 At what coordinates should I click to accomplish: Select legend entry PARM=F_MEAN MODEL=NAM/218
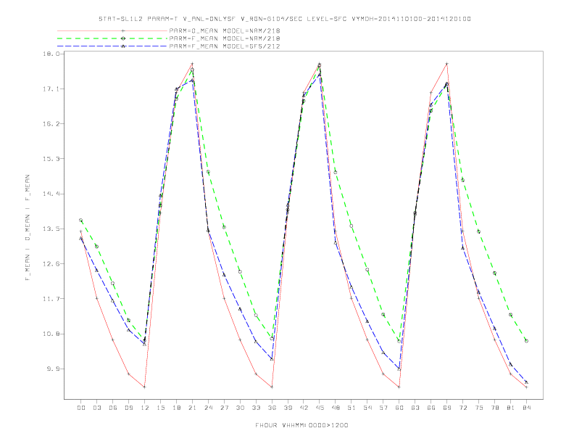(225, 38)
